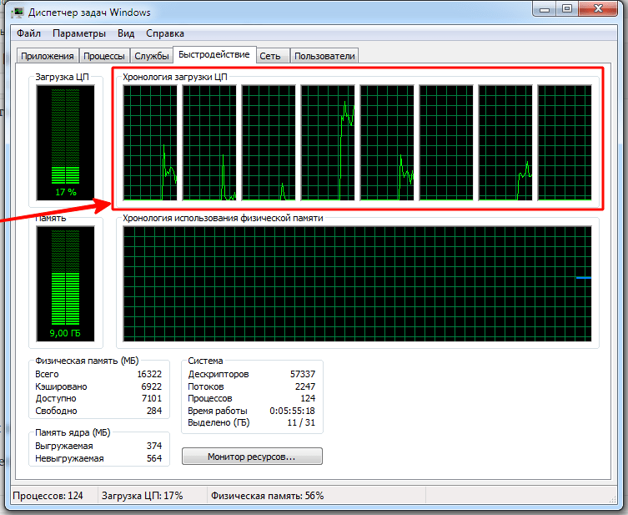Image resolution: width=628 pixels, height=515 pixels.
Task: Click the first CPU core history graph
Action: pyautogui.click(x=150, y=143)
